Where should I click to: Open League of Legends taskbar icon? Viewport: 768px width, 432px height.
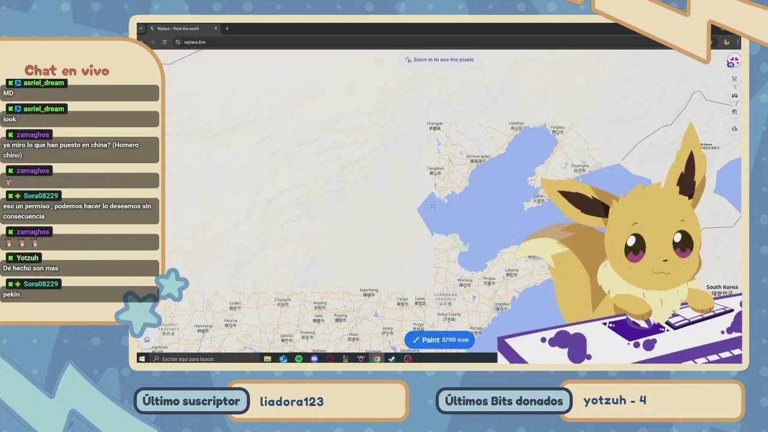[346, 359]
